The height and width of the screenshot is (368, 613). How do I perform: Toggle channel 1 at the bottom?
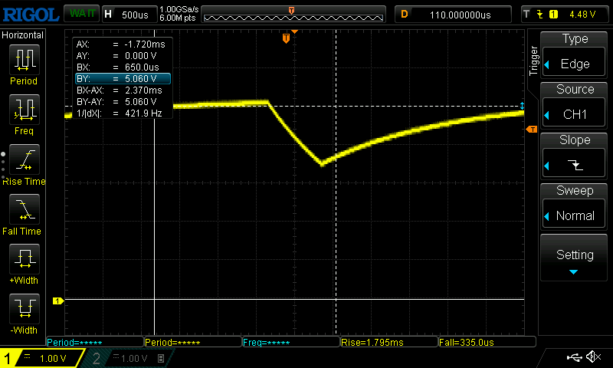43,358
